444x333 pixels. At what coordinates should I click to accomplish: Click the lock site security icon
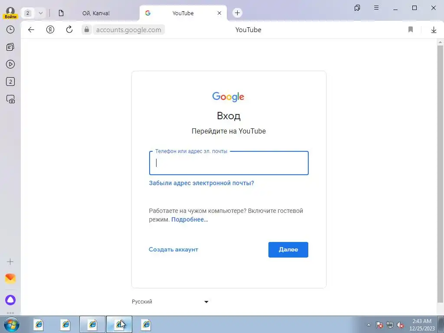(x=87, y=29)
